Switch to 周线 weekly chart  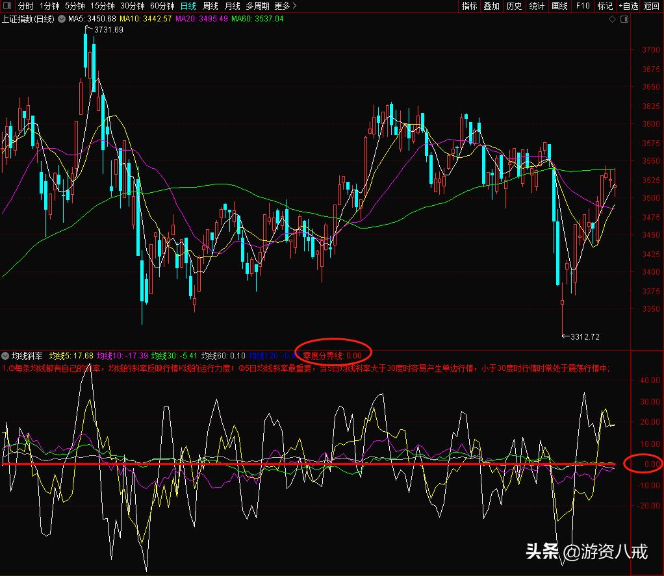coord(210,6)
